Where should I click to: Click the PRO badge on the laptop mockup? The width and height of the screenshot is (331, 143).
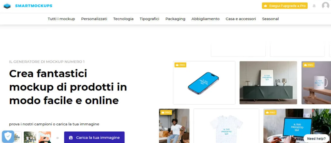pos(271,112)
